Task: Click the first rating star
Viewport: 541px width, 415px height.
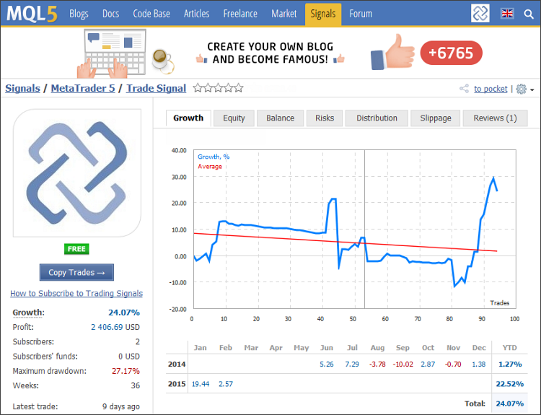Action: (198, 88)
